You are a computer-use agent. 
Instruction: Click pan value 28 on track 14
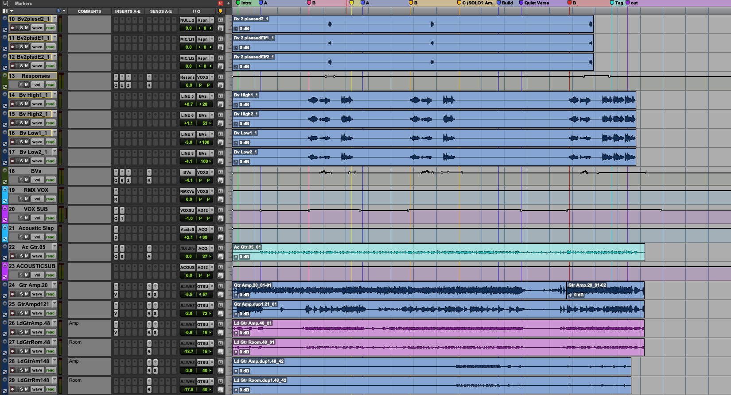click(x=205, y=104)
